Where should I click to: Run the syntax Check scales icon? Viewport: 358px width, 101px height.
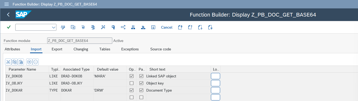click(93, 27)
